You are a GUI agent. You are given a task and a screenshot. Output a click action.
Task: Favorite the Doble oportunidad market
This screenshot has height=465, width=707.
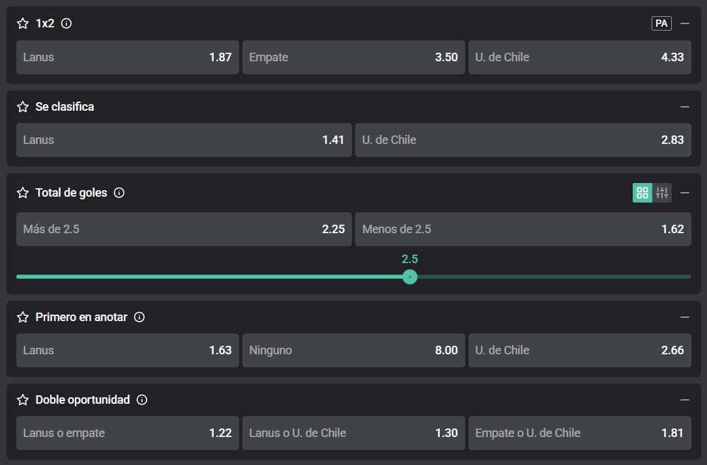coord(23,400)
